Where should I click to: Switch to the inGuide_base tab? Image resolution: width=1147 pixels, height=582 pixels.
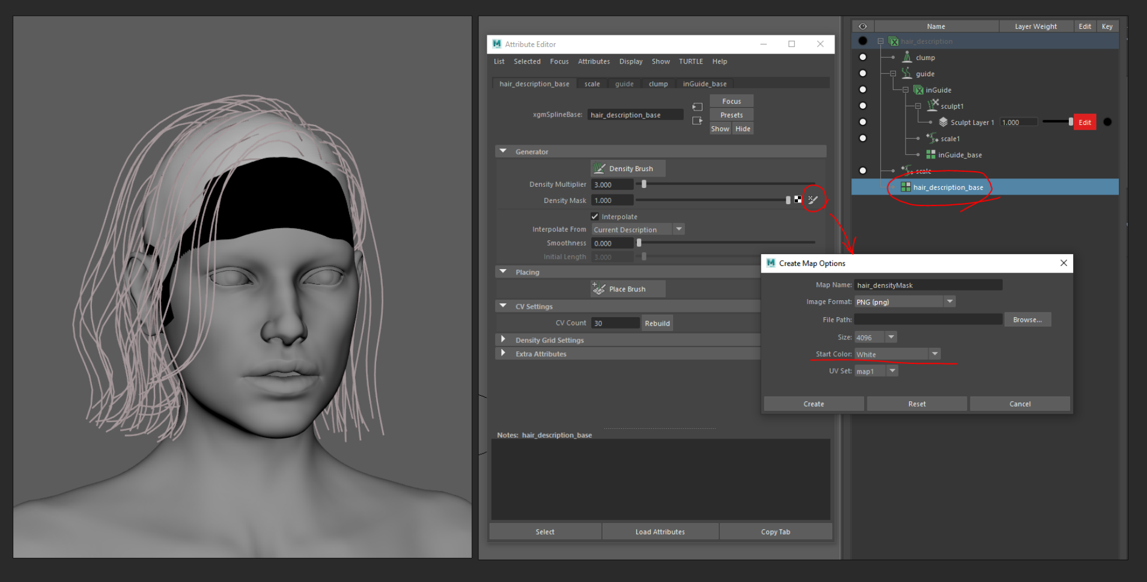[x=704, y=84]
